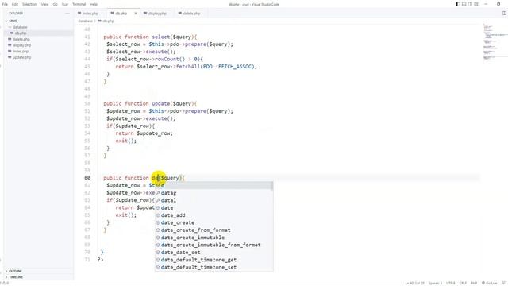
Task: Close the db.php editor tab
Action: pos(136,14)
